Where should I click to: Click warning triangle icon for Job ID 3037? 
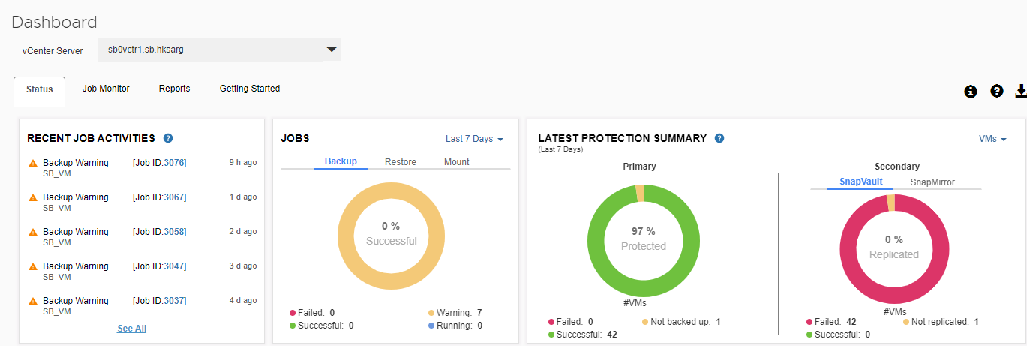[33, 301]
